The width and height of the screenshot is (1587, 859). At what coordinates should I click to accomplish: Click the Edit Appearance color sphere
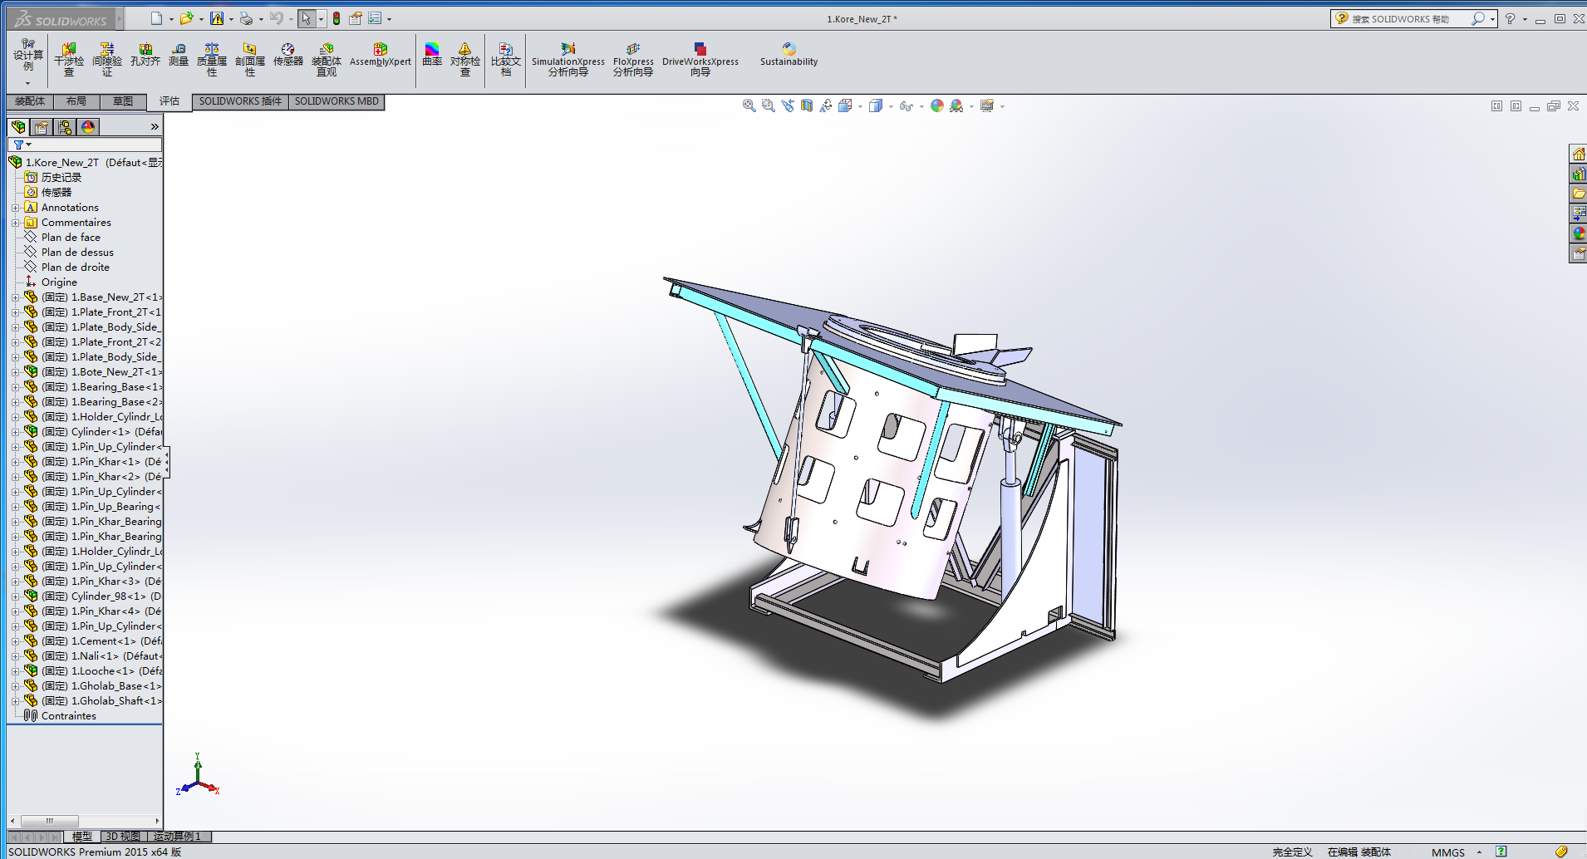tap(937, 106)
